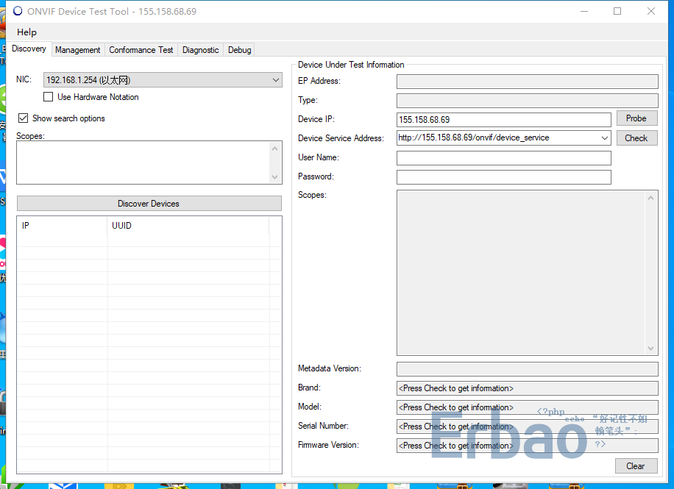Image resolution: width=674 pixels, height=489 pixels.
Task: Uncheck Show search options
Action: tap(24, 118)
